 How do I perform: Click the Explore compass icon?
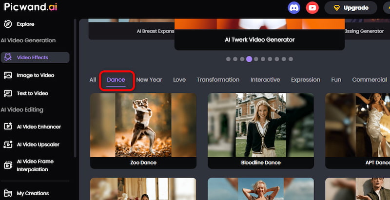(x=8, y=24)
